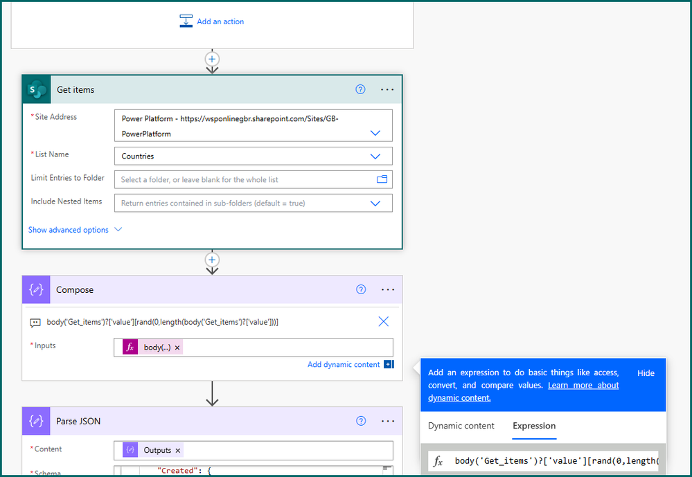Click the plus insert step above Compose
This screenshot has width=692, height=477.
[x=212, y=260]
